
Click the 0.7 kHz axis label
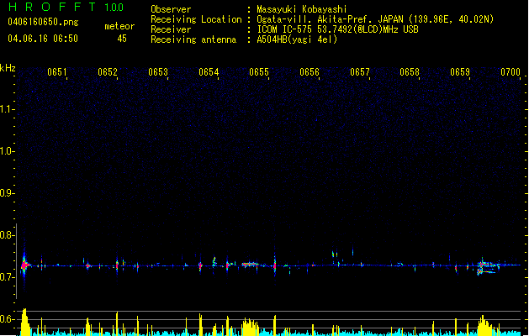coord(8,277)
